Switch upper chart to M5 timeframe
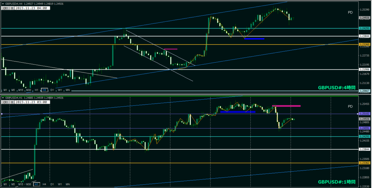 (x=13, y=90)
